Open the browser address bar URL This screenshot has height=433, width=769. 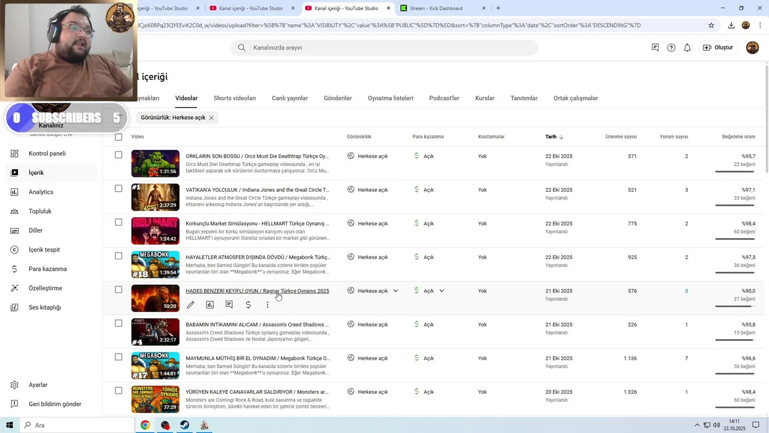389,25
